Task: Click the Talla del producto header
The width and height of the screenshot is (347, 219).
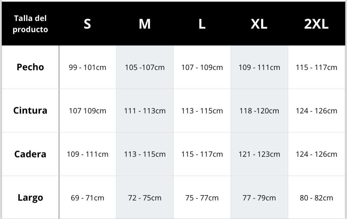Action: pyautogui.click(x=30, y=24)
